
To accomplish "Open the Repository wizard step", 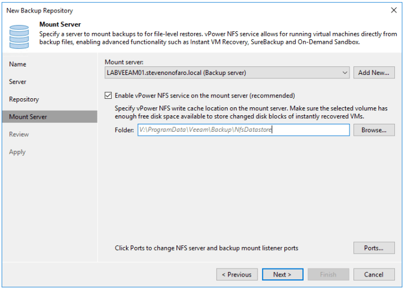I will (24, 99).
